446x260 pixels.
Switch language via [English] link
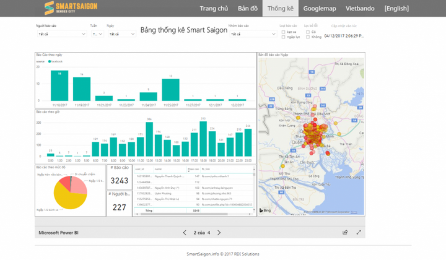(396, 8)
